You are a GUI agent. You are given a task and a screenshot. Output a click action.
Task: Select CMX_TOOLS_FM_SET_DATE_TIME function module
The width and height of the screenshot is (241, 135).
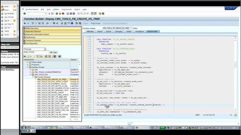coord(51,103)
